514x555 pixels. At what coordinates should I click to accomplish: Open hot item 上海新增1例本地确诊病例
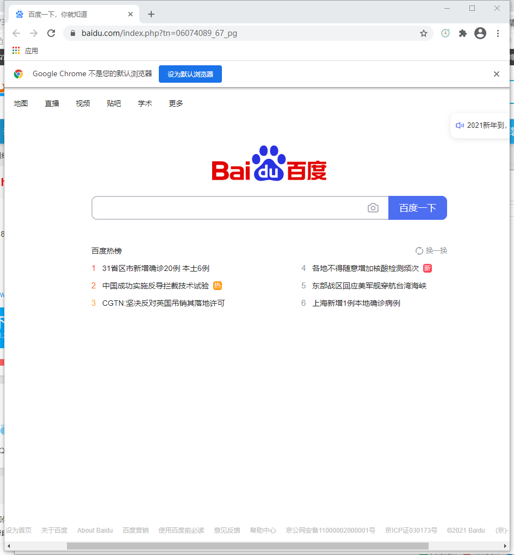[x=356, y=303]
